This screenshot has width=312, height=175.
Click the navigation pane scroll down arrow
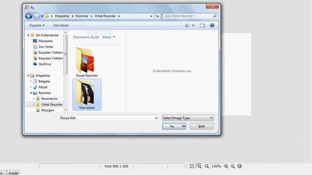(65, 110)
